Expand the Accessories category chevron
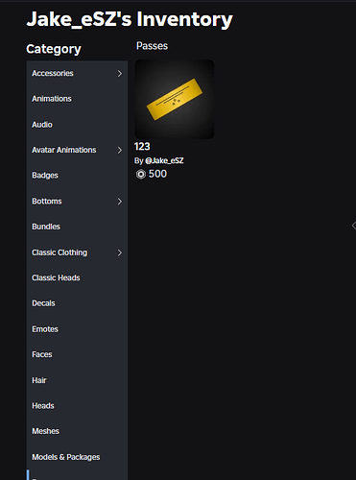 pyautogui.click(x=120, y=73)
